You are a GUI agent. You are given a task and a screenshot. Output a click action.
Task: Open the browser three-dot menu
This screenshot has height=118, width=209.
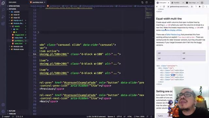207,7
